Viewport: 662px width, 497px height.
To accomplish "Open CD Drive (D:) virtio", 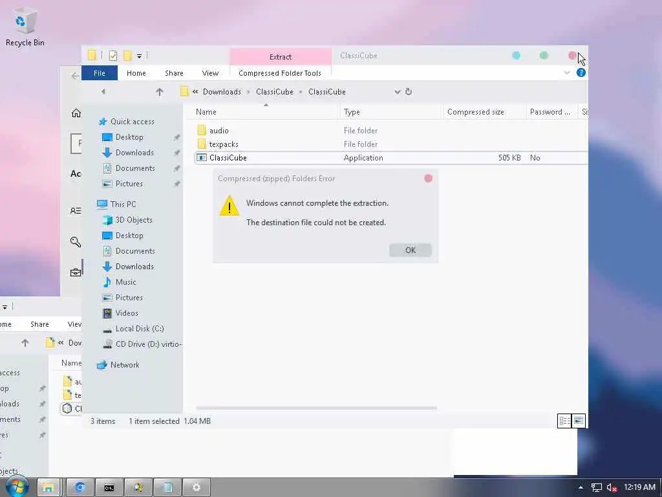I will point(148,344).
